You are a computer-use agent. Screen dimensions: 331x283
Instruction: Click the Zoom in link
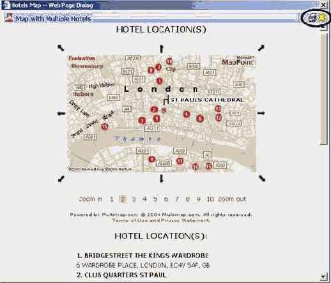(91, 199)
